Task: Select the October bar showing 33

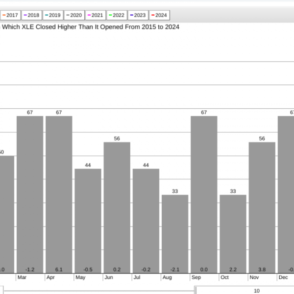Action: (233, 234)
